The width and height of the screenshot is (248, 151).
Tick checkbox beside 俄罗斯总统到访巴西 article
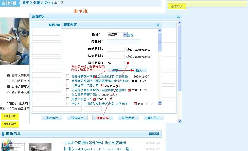coord(67,81)
